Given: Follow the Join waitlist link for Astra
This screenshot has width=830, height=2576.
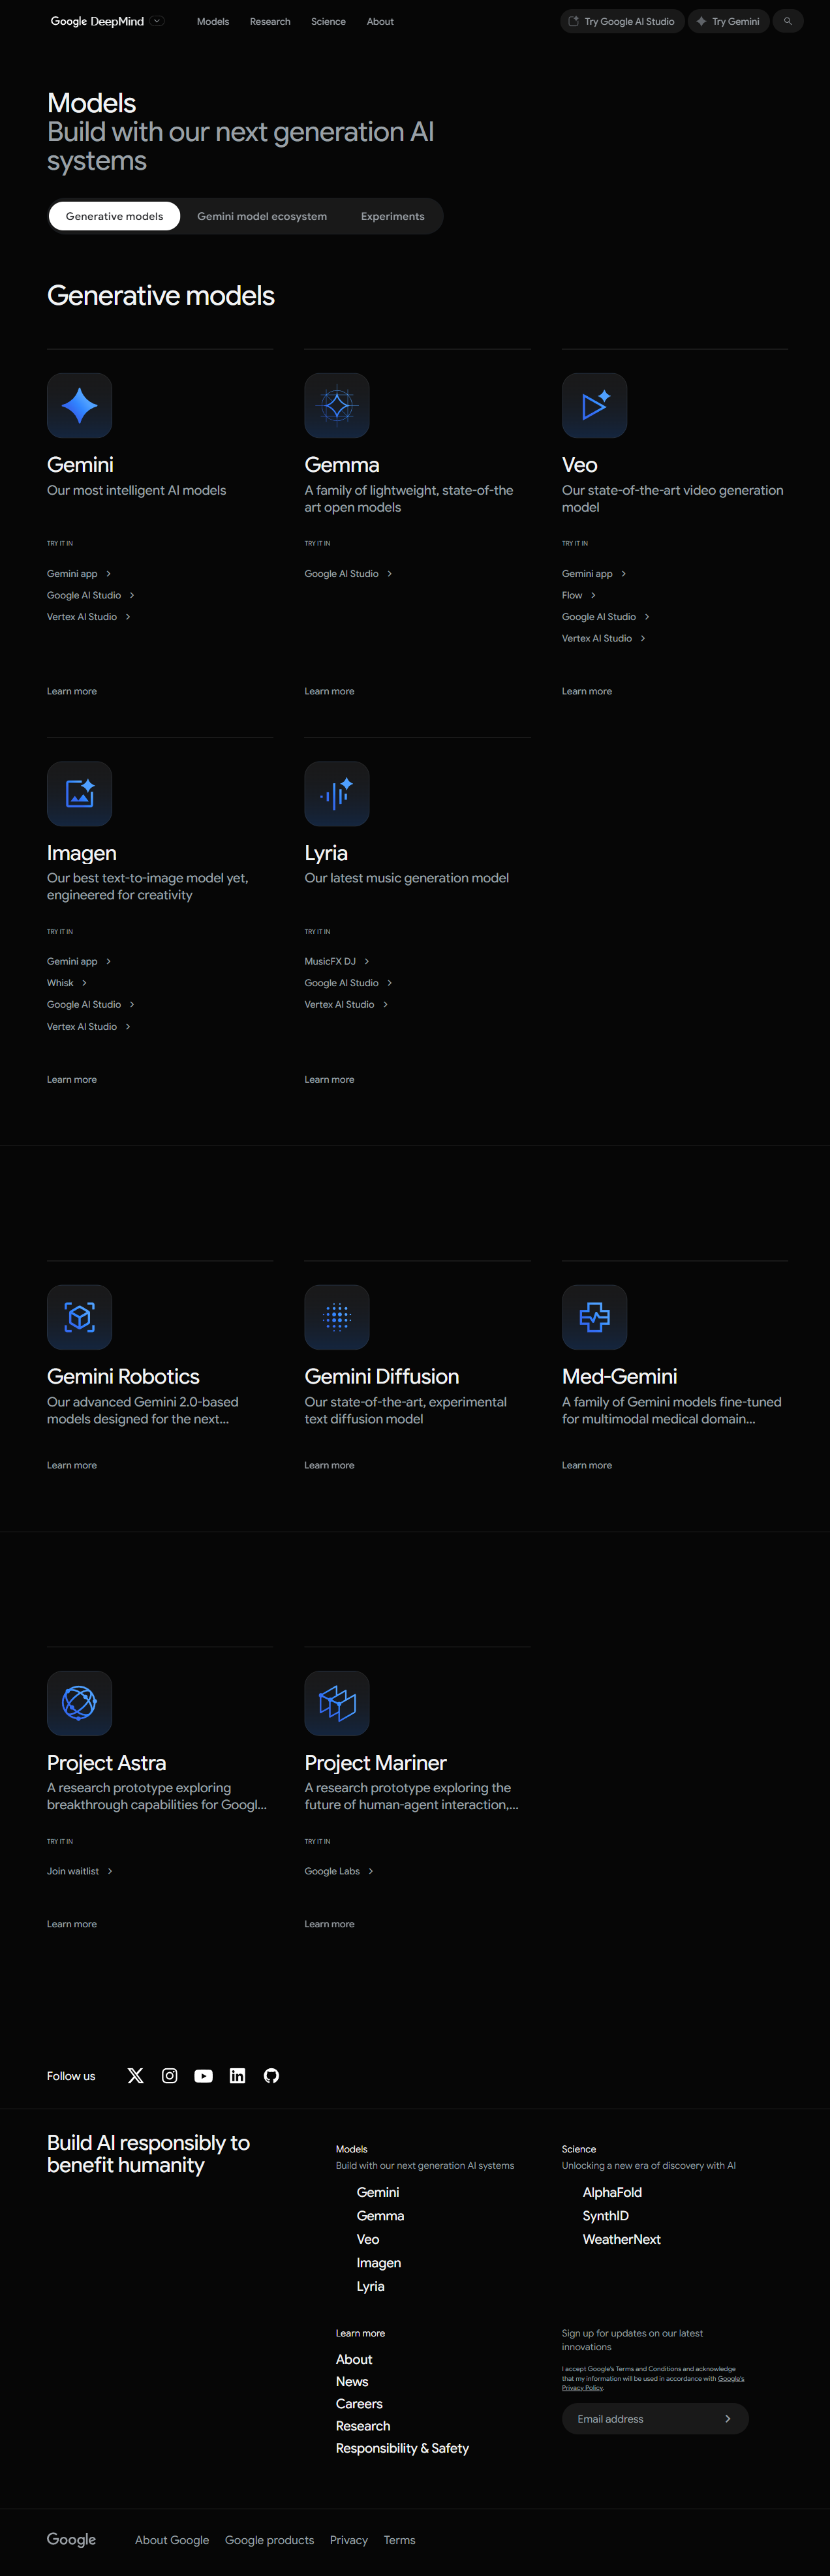Looking at the screenshot, I should (73, 1871).
